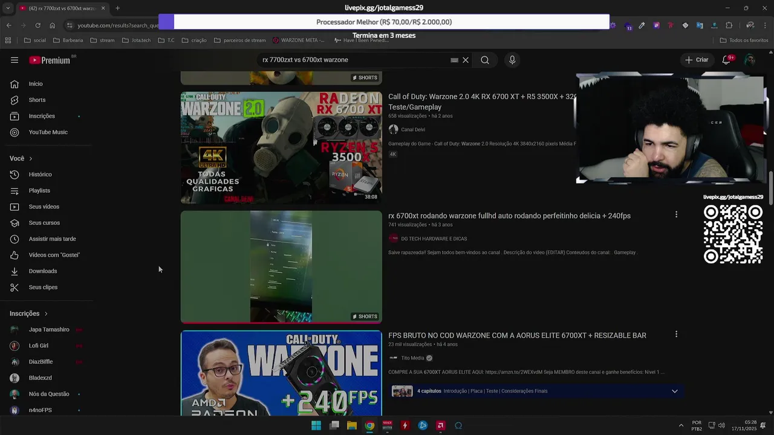Expand the Você section
774x435 pixels.
tap(21, 158)
